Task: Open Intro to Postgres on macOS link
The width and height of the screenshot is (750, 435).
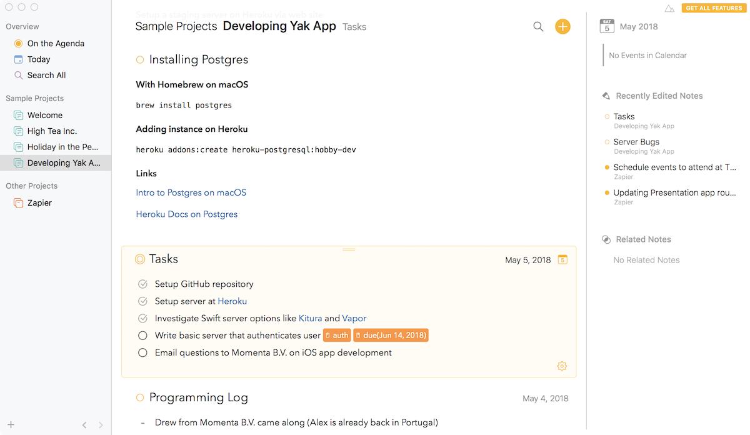Action: (x=191, y=193)
